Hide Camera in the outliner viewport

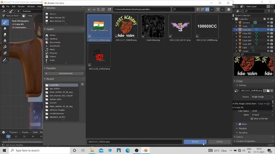pos(268,23)
